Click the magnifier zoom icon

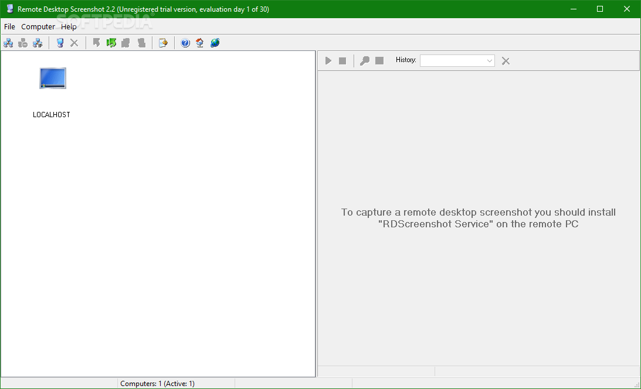tap(365, 61)
